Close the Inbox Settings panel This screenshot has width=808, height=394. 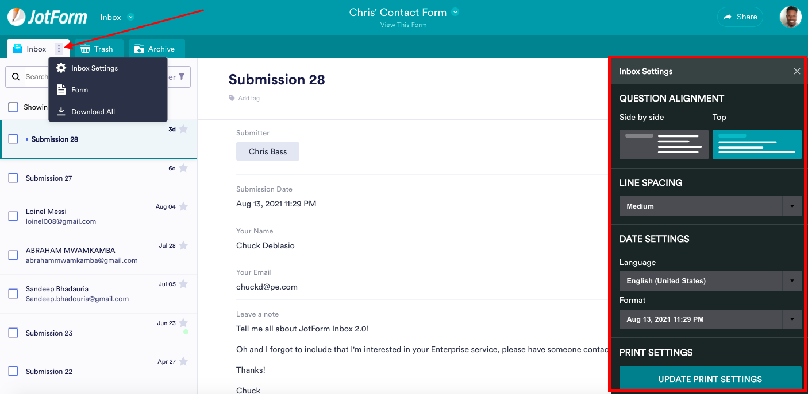[x=797, y=71]
